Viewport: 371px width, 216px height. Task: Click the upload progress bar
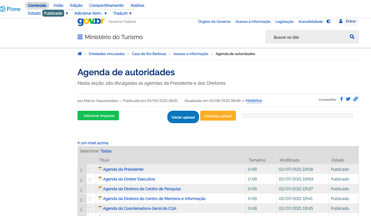(x=297, y=116)
